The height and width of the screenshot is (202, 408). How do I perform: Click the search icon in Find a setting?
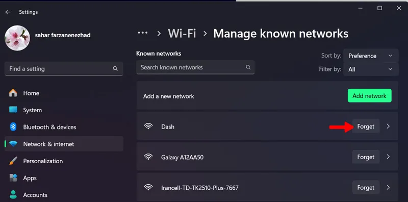point(115,69)
